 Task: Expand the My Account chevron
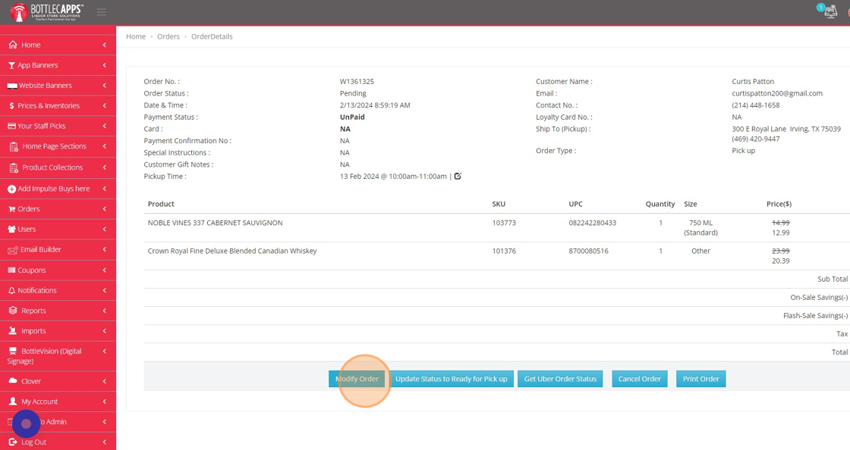(104, 402)
